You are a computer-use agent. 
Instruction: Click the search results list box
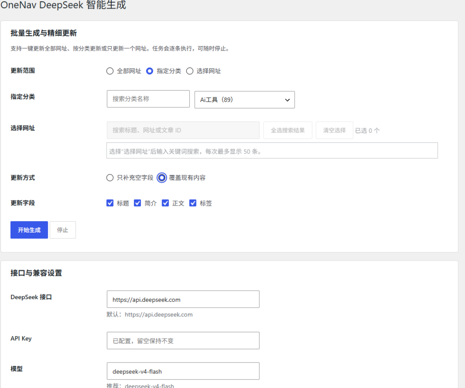click(272, 150)
